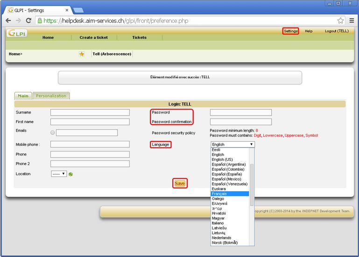Click the Password input field
The width and height of the screenshot is (359, 257).
(240, 112)
